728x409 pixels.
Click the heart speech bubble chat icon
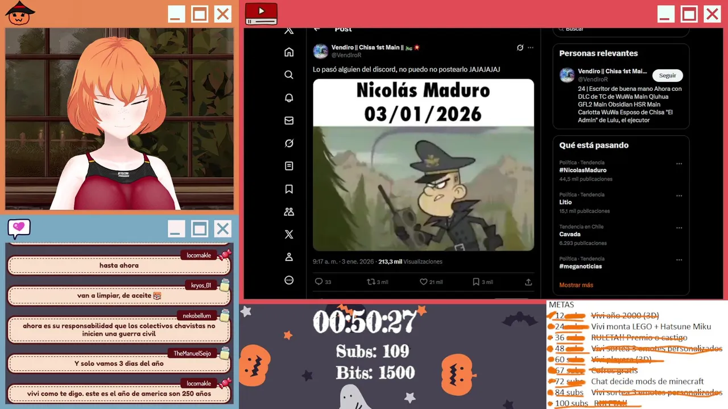(19, 228)
